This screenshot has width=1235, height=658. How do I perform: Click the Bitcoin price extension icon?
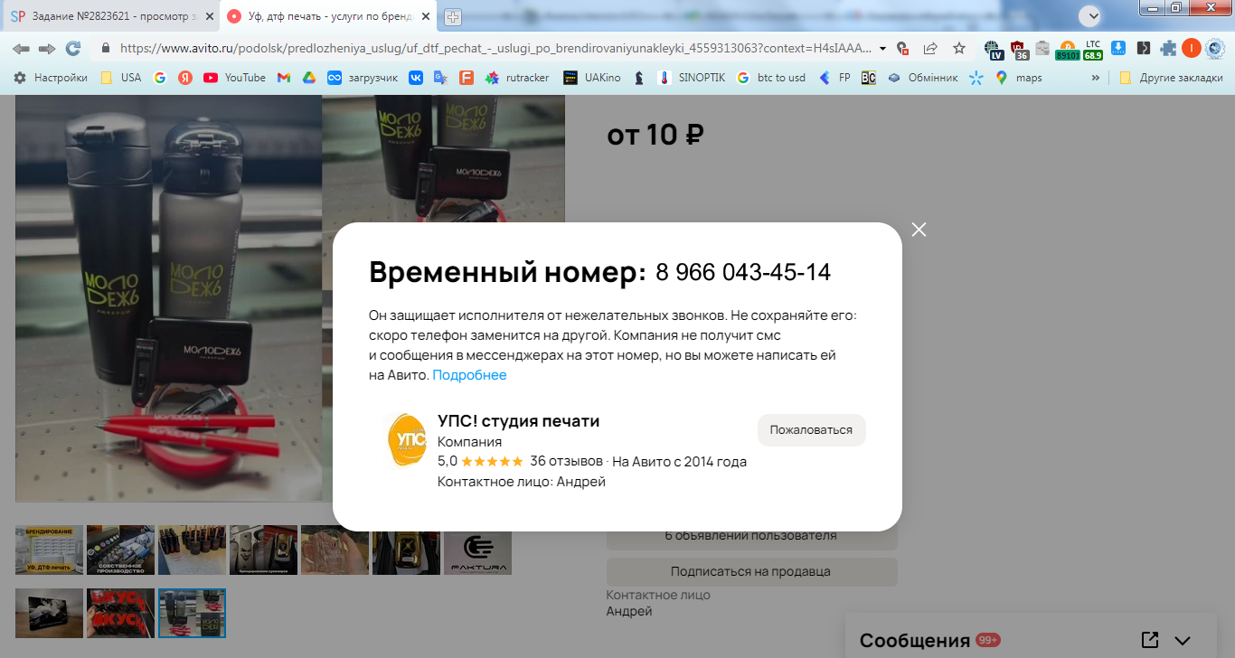1068,49
